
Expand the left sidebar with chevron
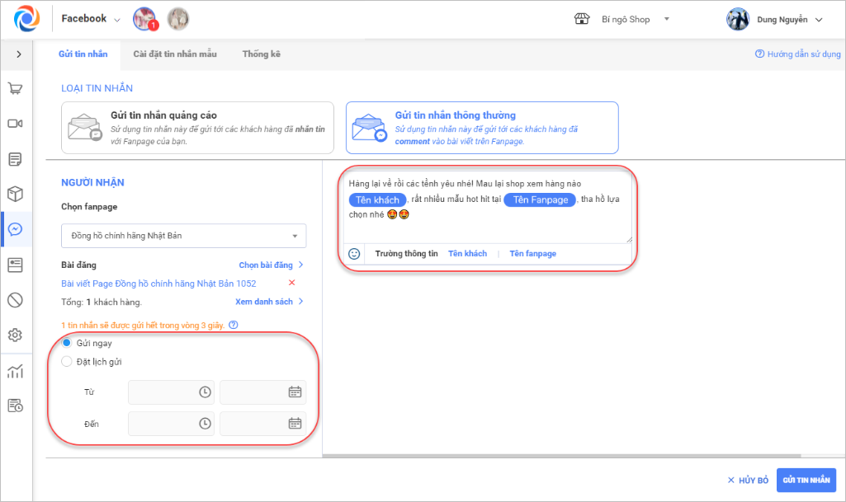click(x=19, y=54)
